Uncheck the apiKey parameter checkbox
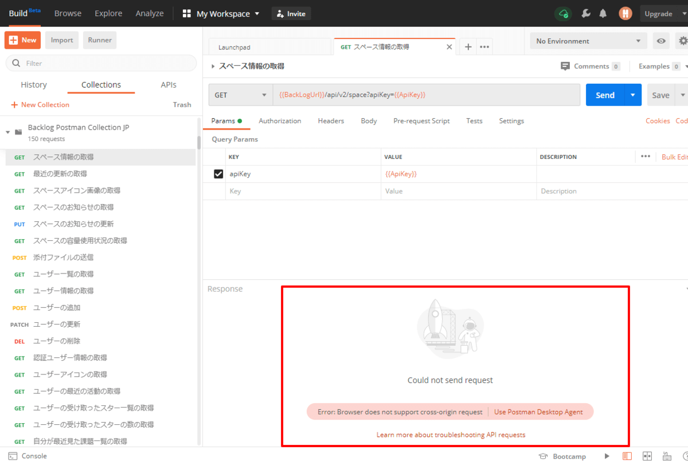Viewport: 688px width, 465px height. pyautogui.click(x=218, y=174)
